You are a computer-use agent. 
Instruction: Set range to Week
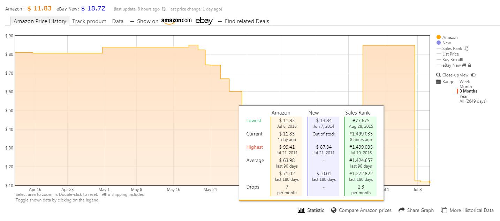tap(465, 82)
